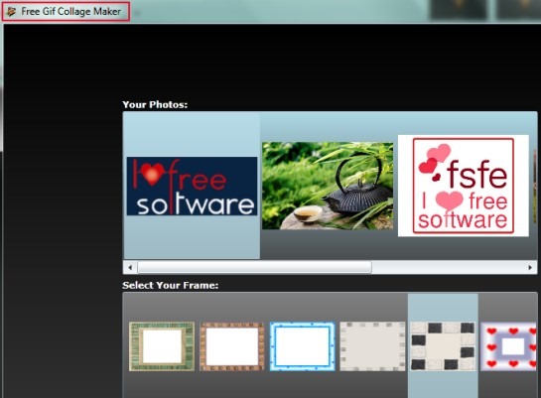Select the I love free software photo

pyautogui.click(x=192, y=187)
